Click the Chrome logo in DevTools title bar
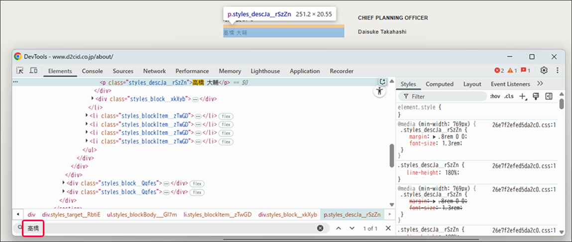Viewport: 572px width, 242px height. point(17,57)
